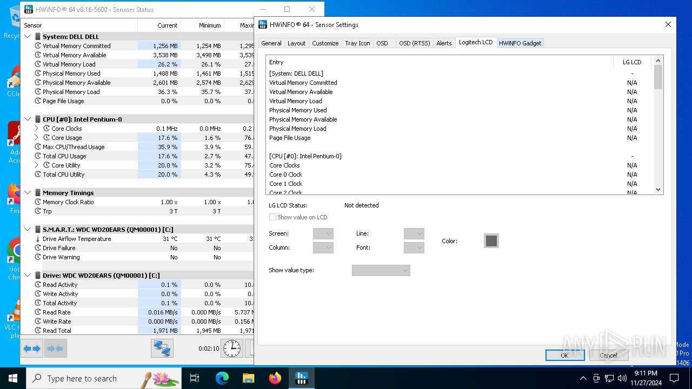
Task: Open HWiNFO from the taskbar
Action: click(301, 378)
